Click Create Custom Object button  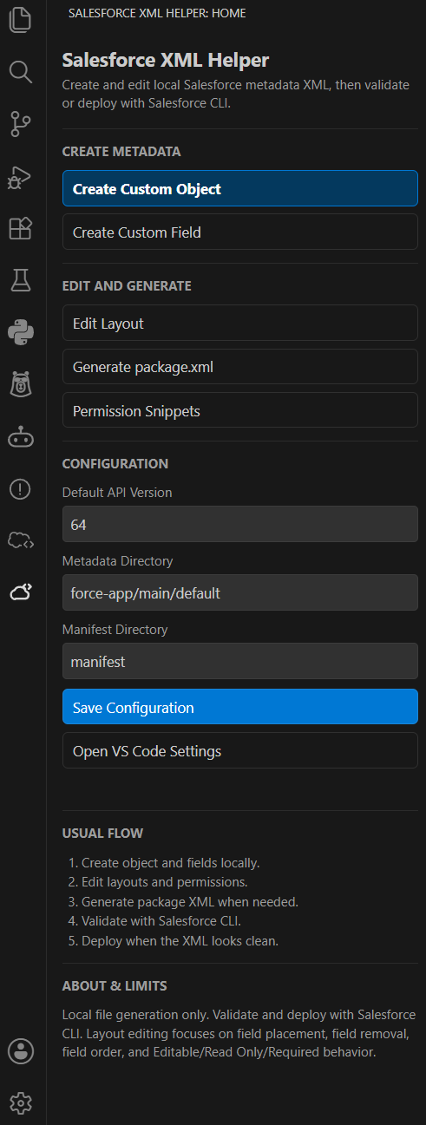[x=240, y=188]
